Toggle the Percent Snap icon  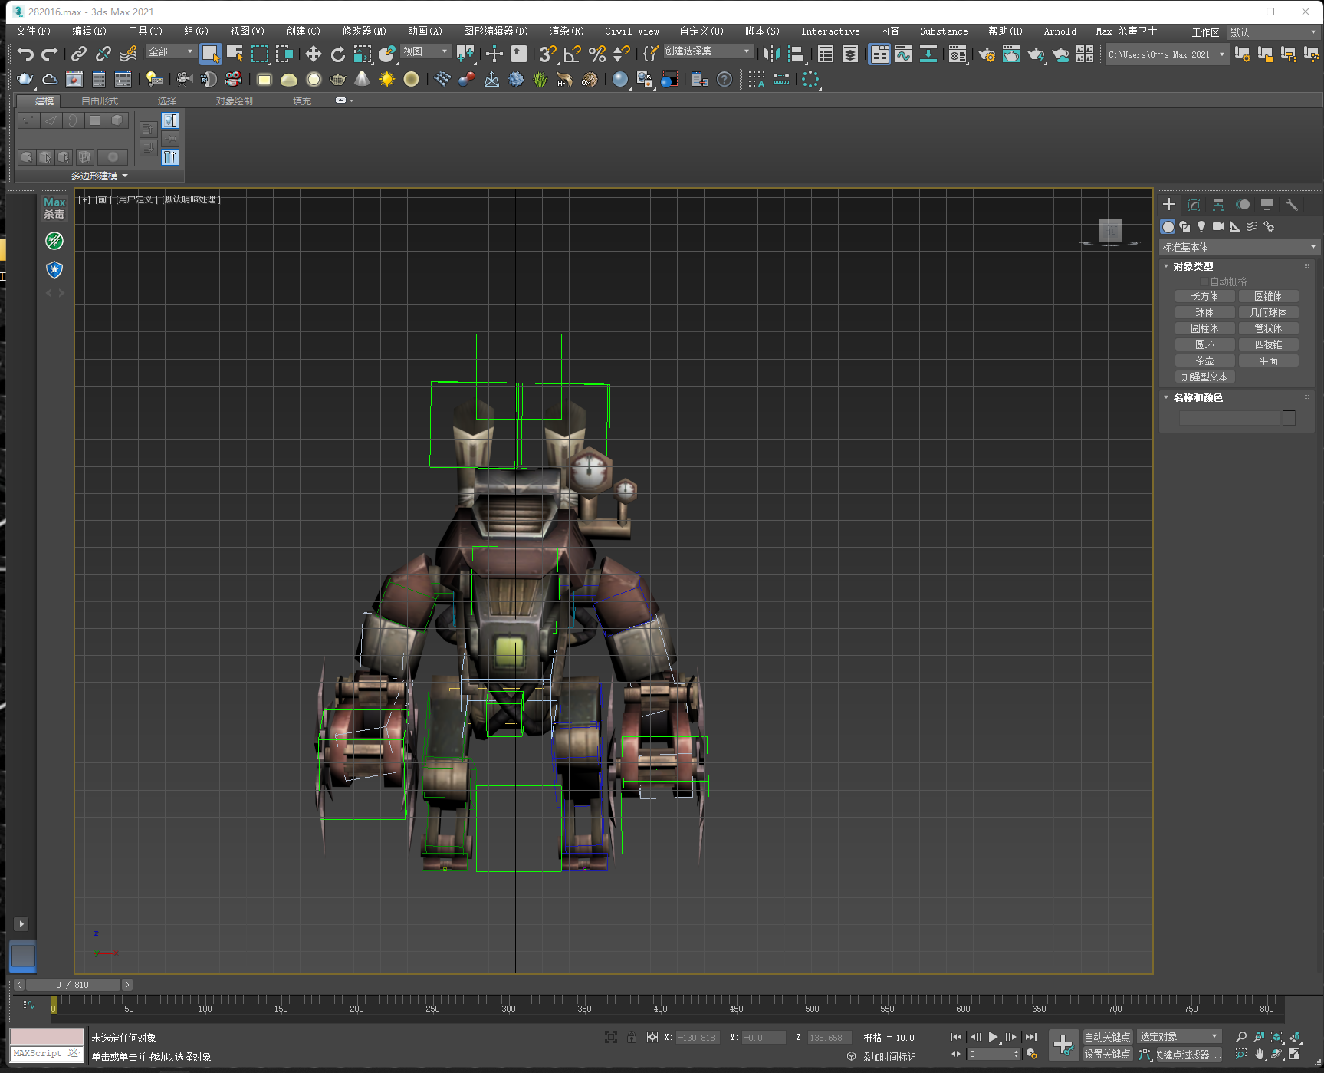[596, 54]
